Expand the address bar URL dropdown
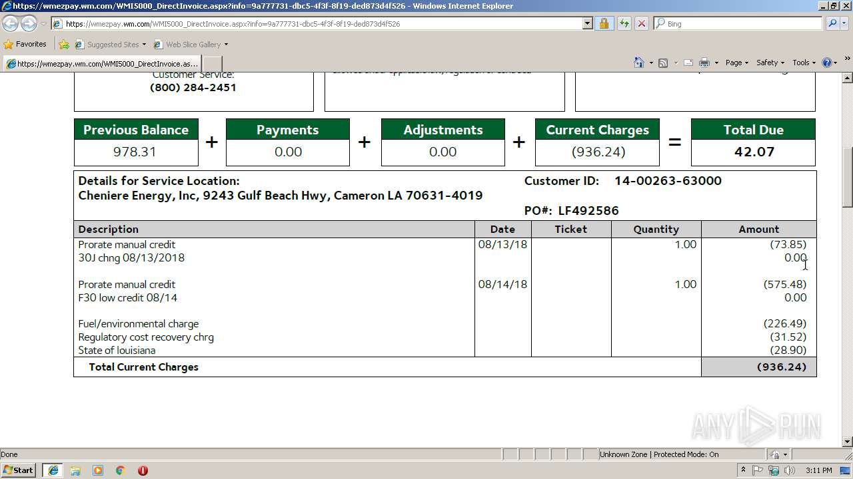Screen dimensions: 853x479 click(587, 23)
